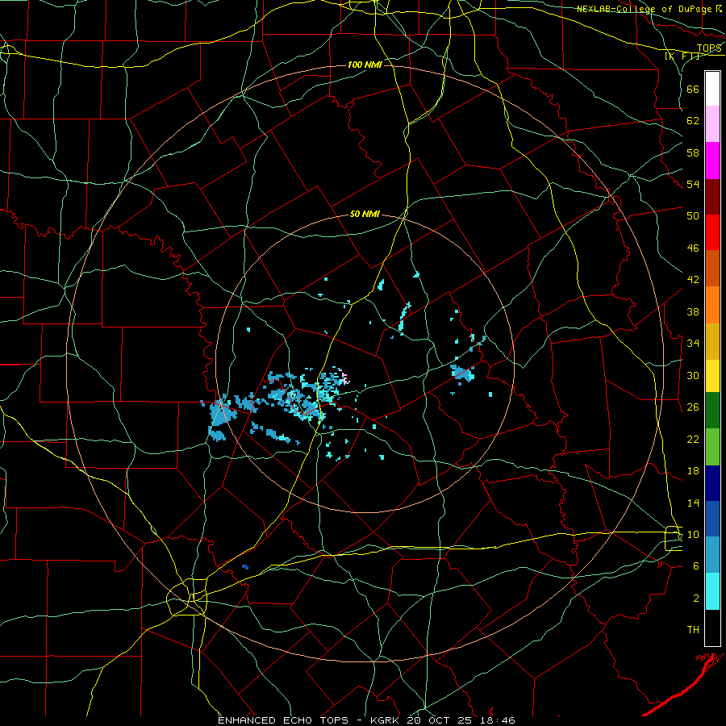Viewport: 726px width, 726px height.
Task: Click the "K FT" units label
Action: click(682, 56)
